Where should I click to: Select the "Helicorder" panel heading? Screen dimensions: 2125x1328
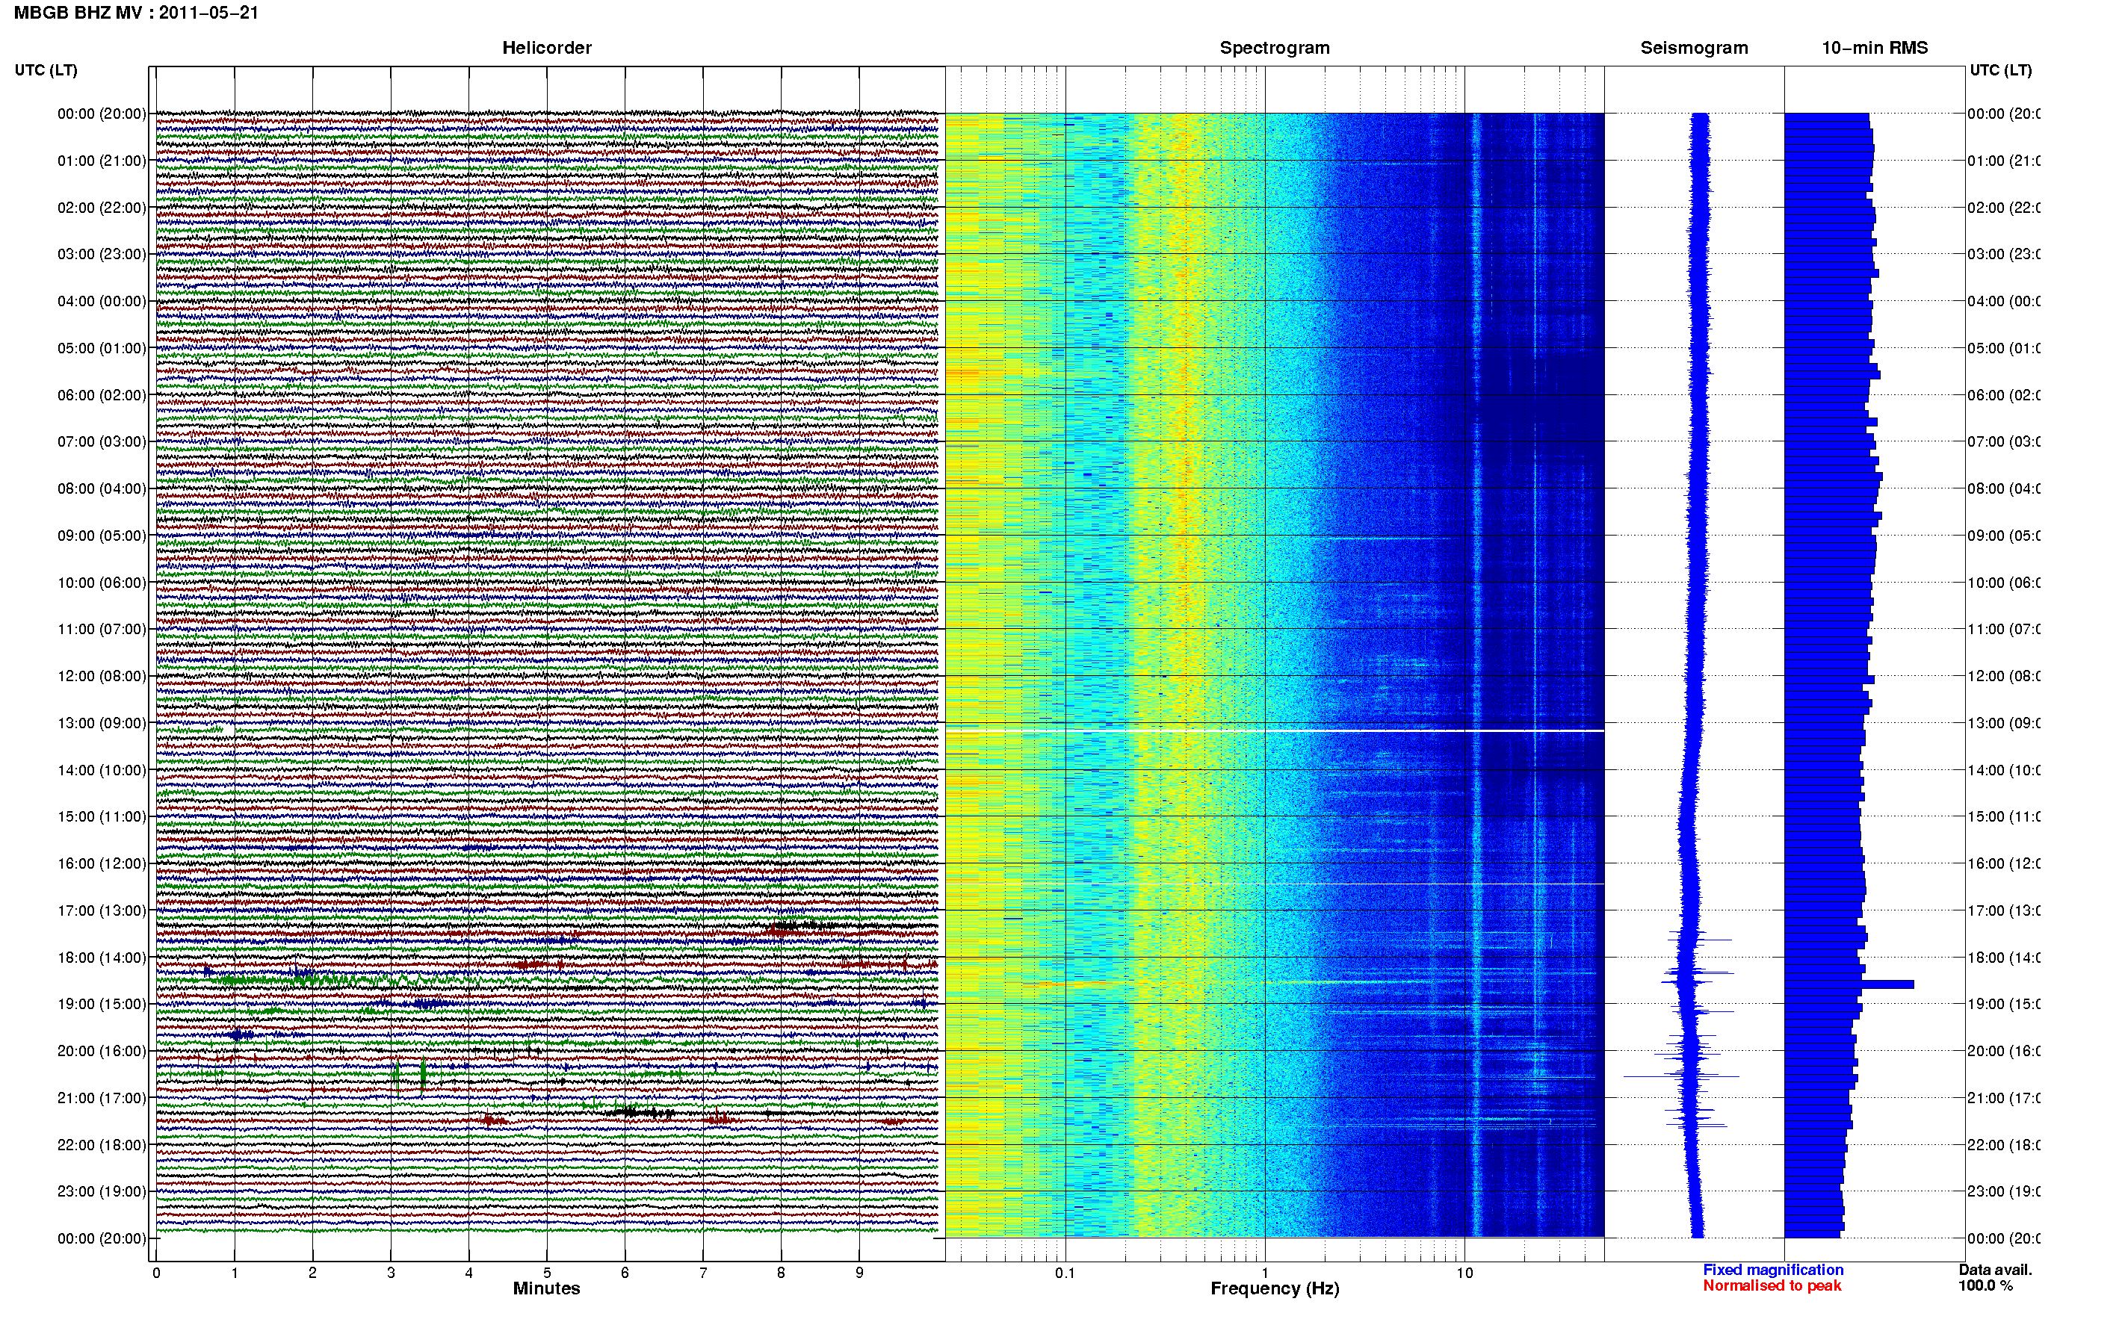pos(546,48)
